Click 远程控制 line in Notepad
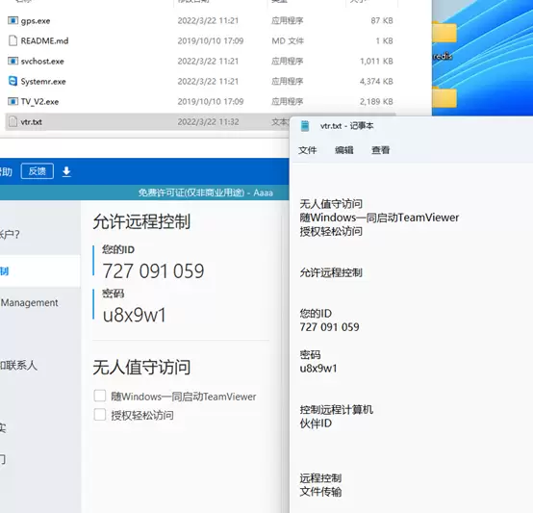This screenshot has height=513, width=533. point(320,478)
